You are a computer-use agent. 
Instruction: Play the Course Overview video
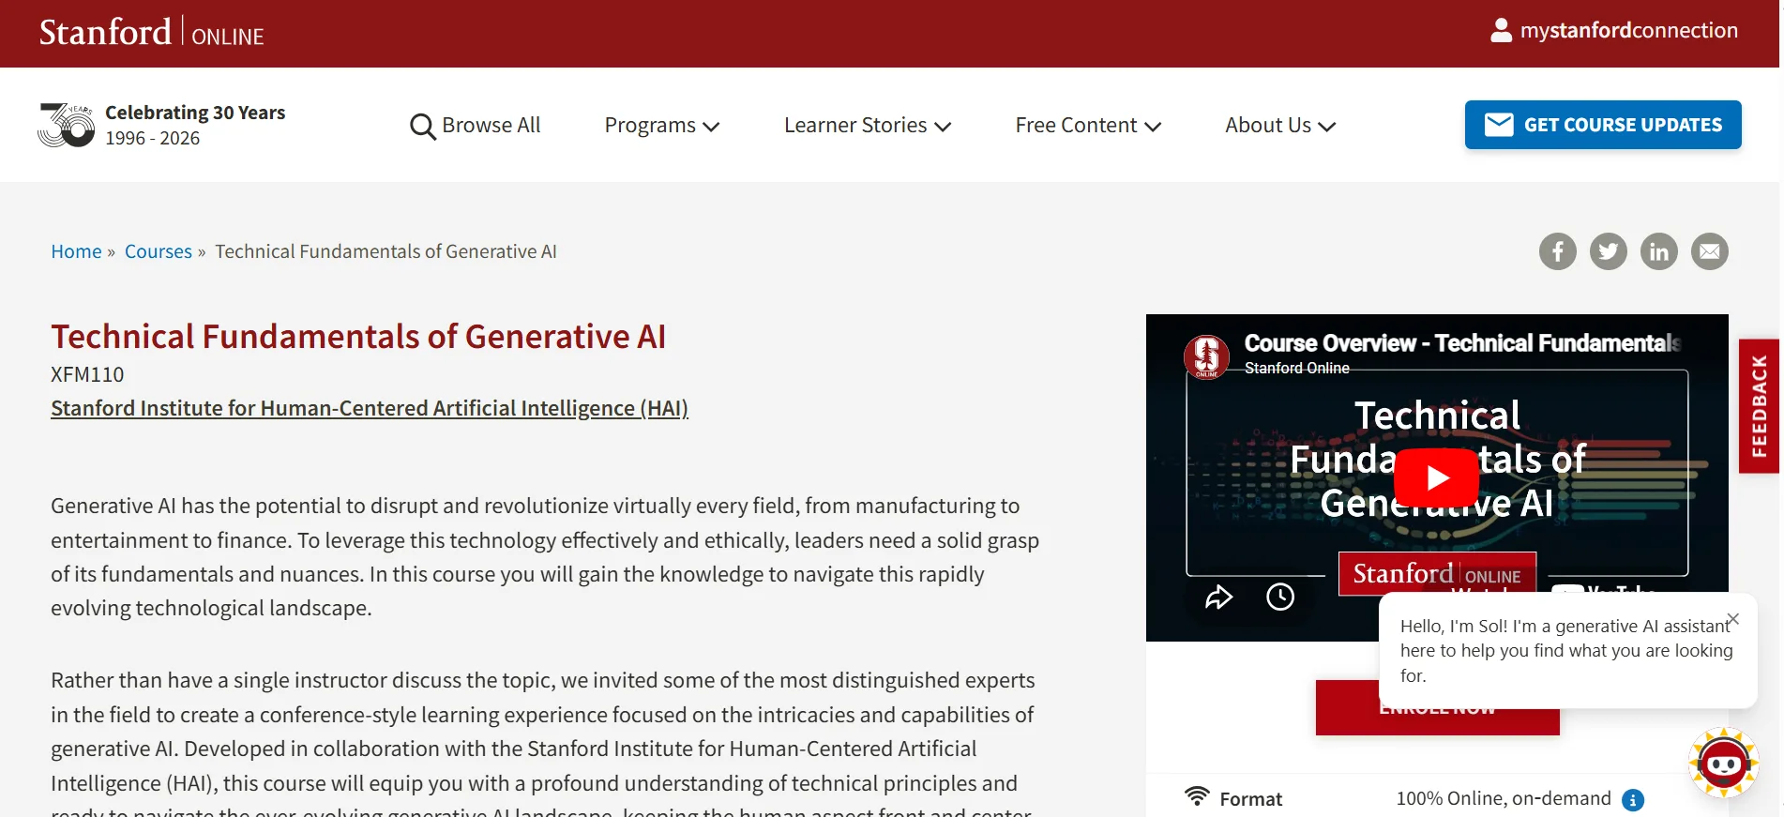[1437, 477]
